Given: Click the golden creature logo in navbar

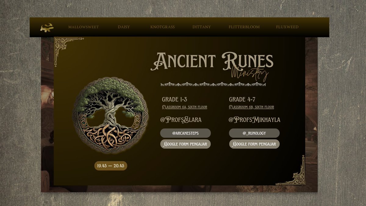Looking at the screenshot, I should click(47, 27).
